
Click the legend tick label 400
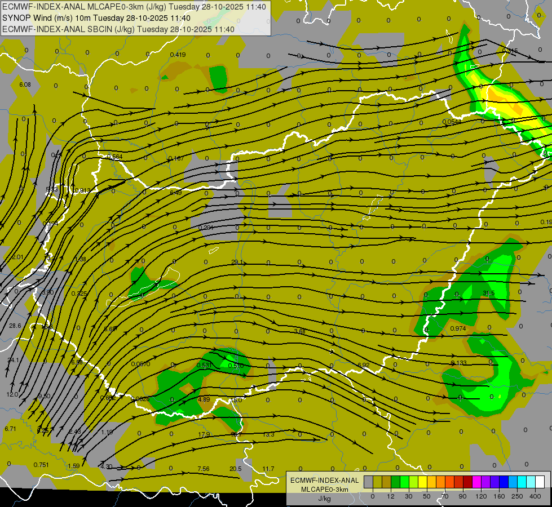(x=535, y=496)
